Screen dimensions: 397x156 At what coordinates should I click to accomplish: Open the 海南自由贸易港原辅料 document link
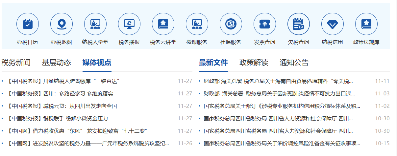278,81
